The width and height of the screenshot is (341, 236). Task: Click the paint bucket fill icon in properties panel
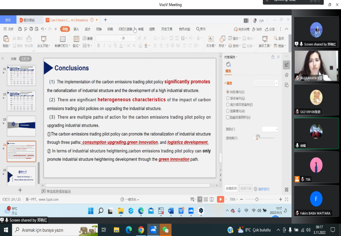point(228,64)
